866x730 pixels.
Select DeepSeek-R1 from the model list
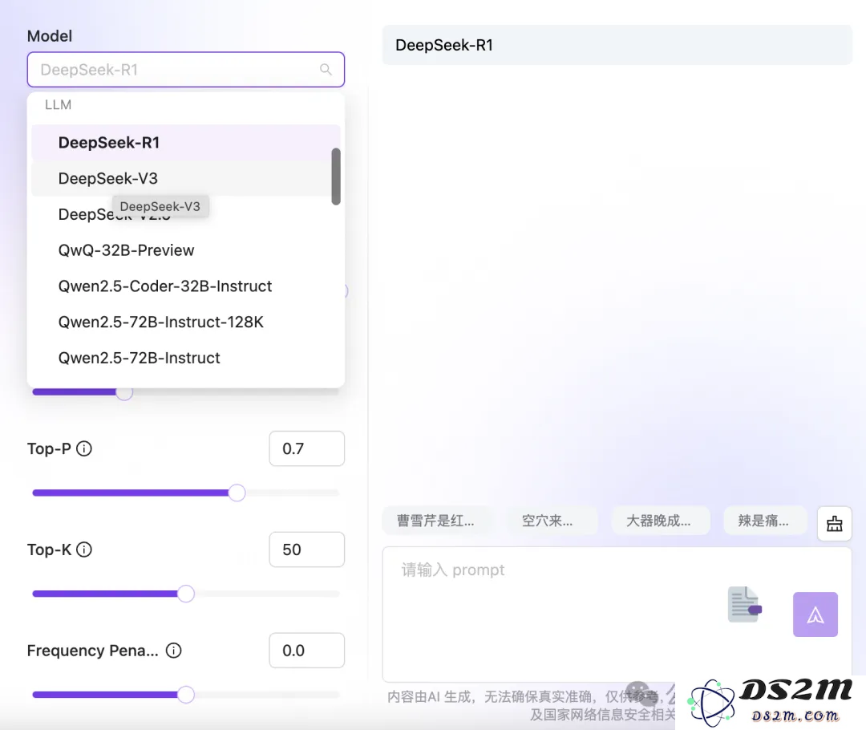coord(185,143)
